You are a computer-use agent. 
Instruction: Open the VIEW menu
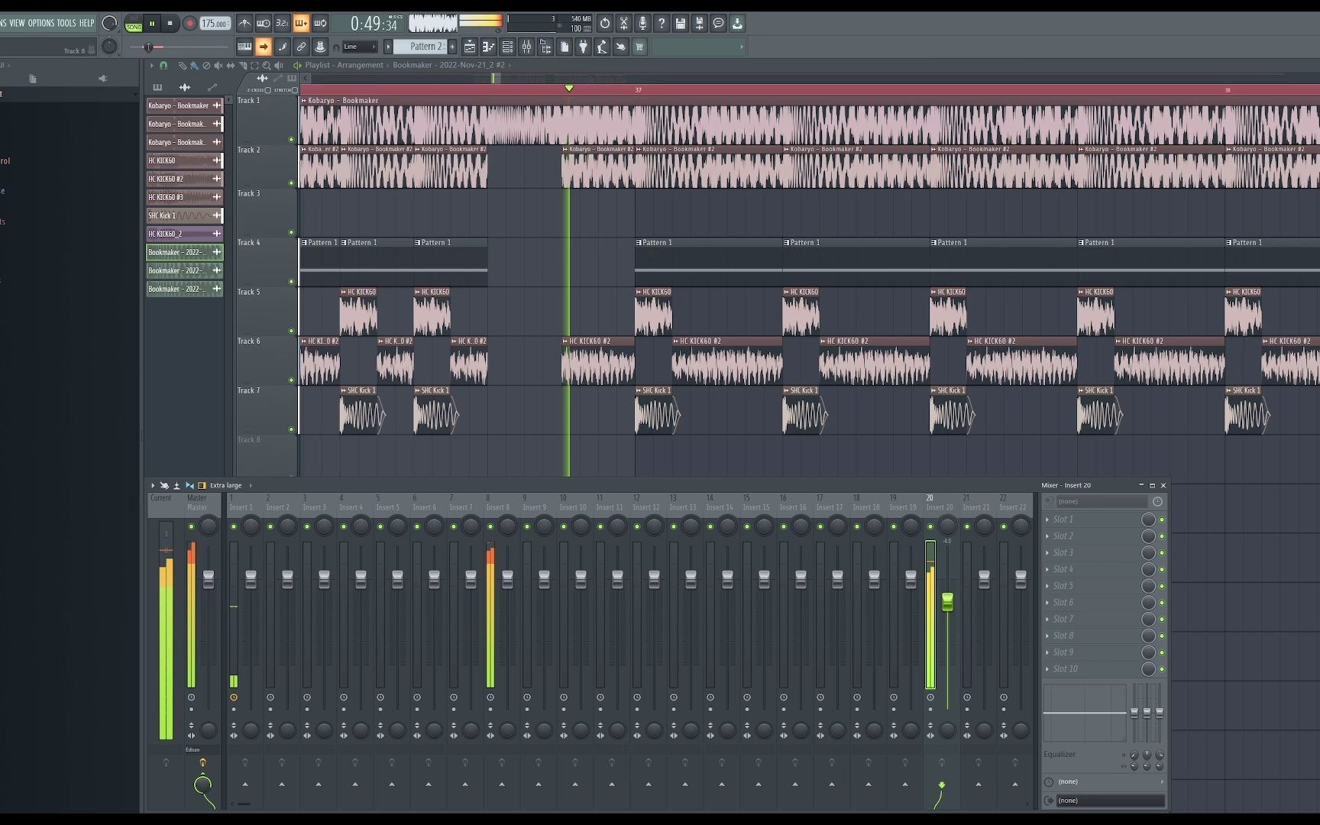click(x=17, y=23)
